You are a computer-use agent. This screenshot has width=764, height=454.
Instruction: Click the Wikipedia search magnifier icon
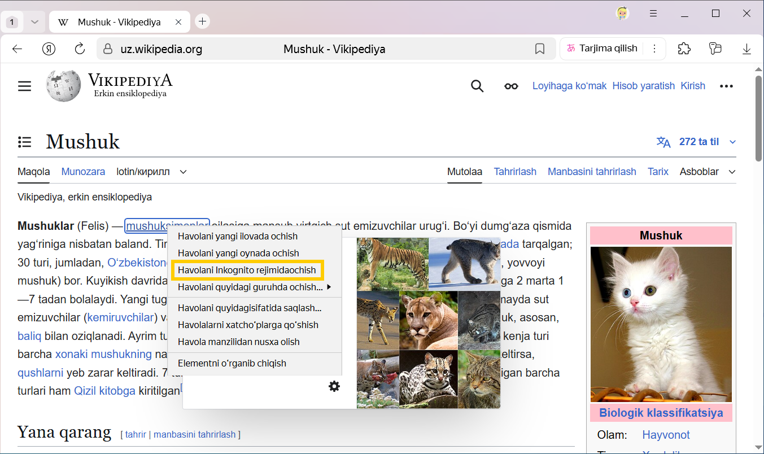click(477, 86)
